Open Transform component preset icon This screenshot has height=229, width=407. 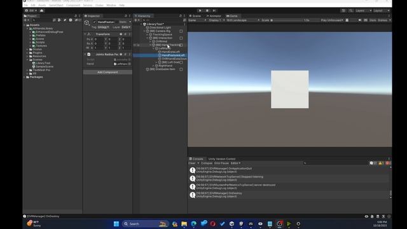click(x=125, y=34)
